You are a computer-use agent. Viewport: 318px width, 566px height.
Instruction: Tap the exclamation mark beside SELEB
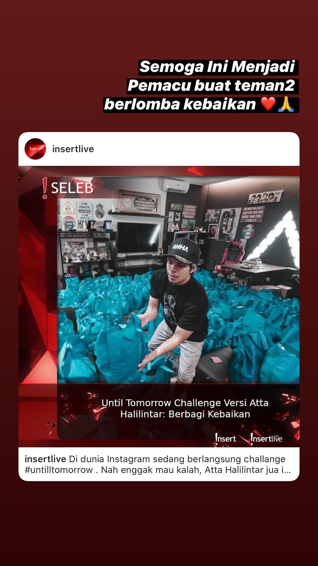click(45, 188)
